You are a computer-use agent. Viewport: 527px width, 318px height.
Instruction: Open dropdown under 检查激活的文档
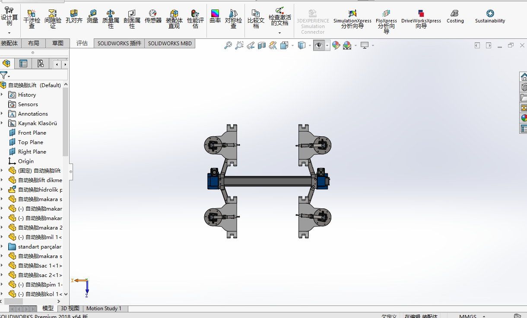click(x=279, y=33)
